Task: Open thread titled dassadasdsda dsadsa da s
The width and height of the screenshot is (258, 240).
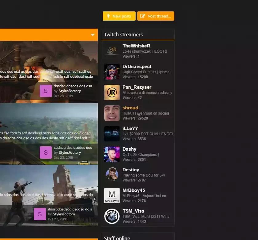Action: pos(70,209)
